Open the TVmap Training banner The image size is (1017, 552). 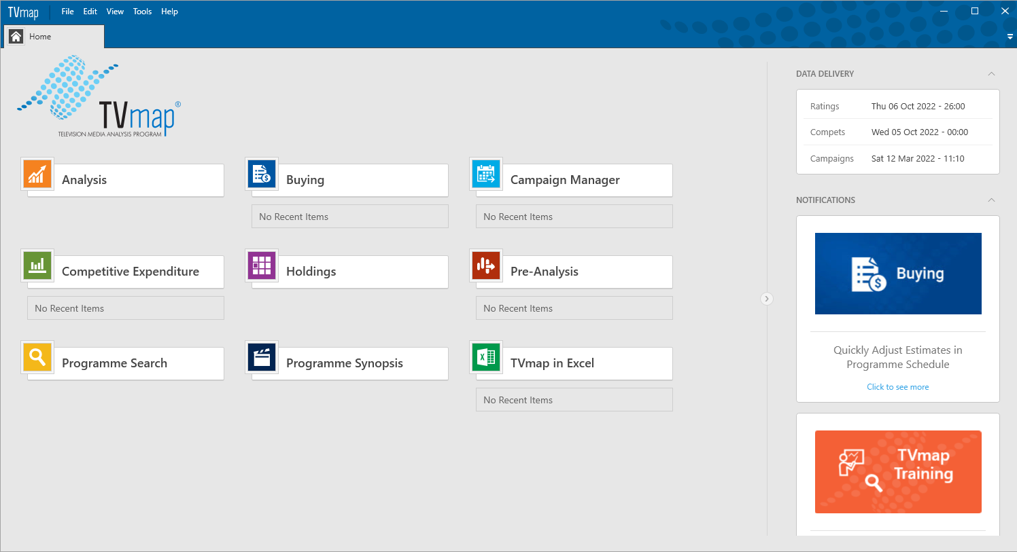(x=898, y=472)
